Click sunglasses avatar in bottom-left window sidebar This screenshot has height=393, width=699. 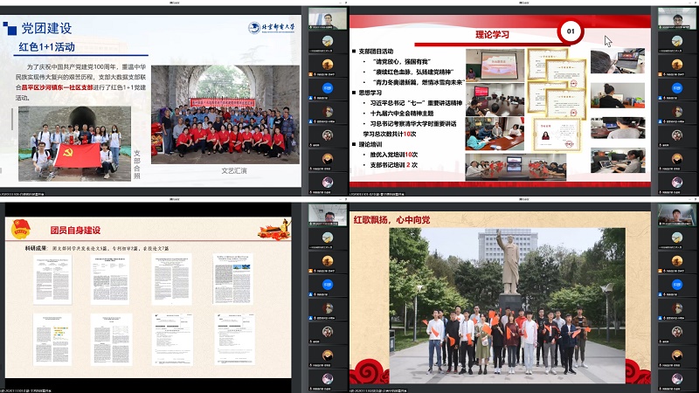pyautogui.click(x=328, y=308)
